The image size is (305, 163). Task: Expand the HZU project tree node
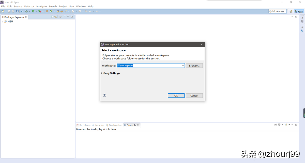[2, 22]
